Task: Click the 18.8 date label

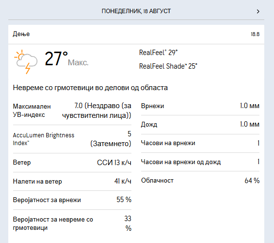Action: (x=255, y=34)
